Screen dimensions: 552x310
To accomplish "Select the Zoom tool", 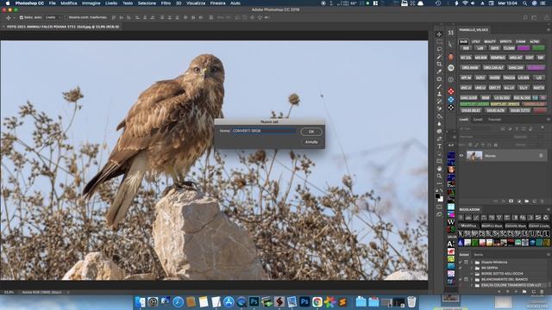I will coord(439,176).
